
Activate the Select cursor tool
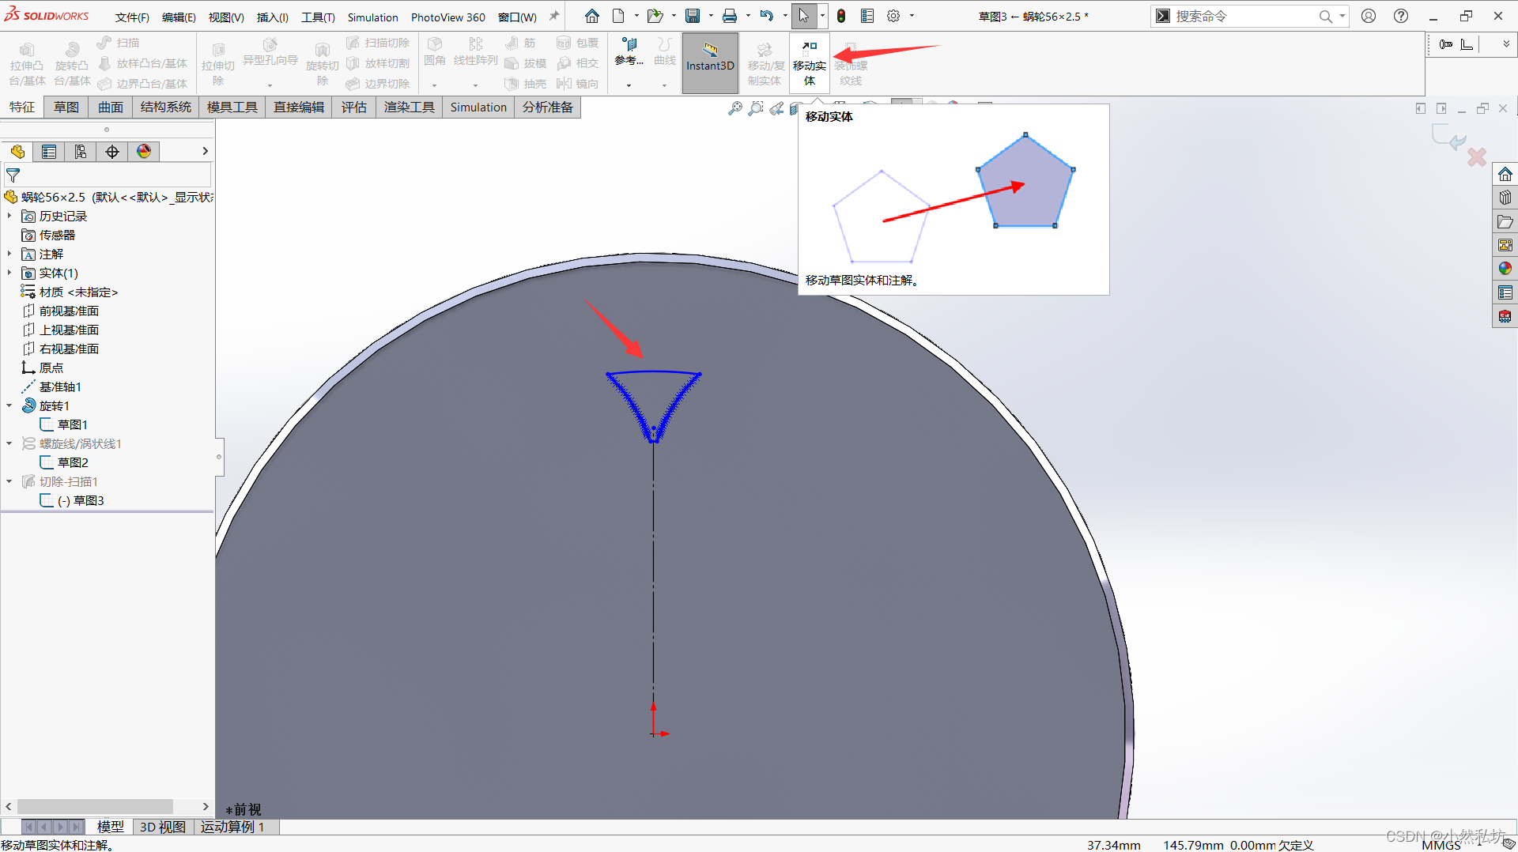[803, 16]
